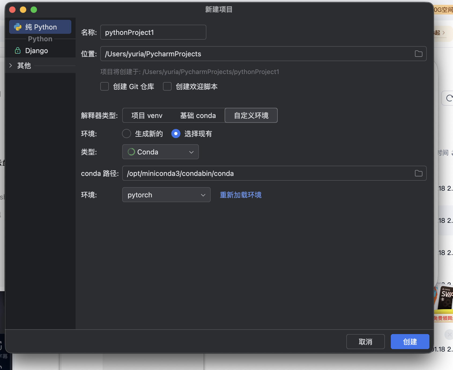Enable 创建欢迎脚本 checkbox

167,87
